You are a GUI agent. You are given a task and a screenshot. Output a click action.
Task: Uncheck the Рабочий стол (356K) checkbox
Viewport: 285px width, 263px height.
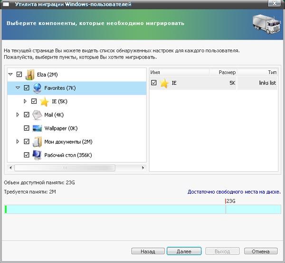[27, 155]
